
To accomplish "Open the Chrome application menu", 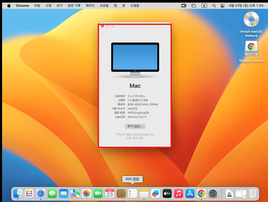I will click(22, 6).
